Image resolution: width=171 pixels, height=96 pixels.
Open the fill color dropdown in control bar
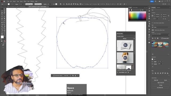[10, 4]
